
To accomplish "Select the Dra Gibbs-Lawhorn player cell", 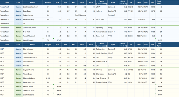I will [33, 7].
